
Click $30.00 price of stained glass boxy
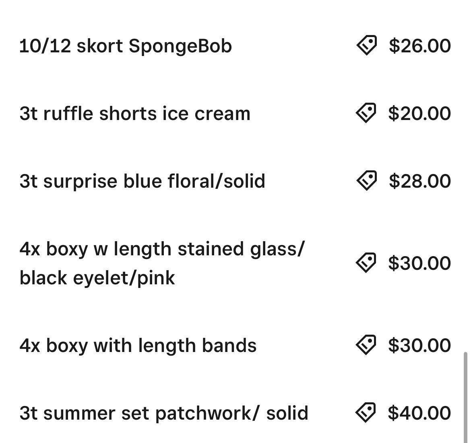(x=419, y=263)
